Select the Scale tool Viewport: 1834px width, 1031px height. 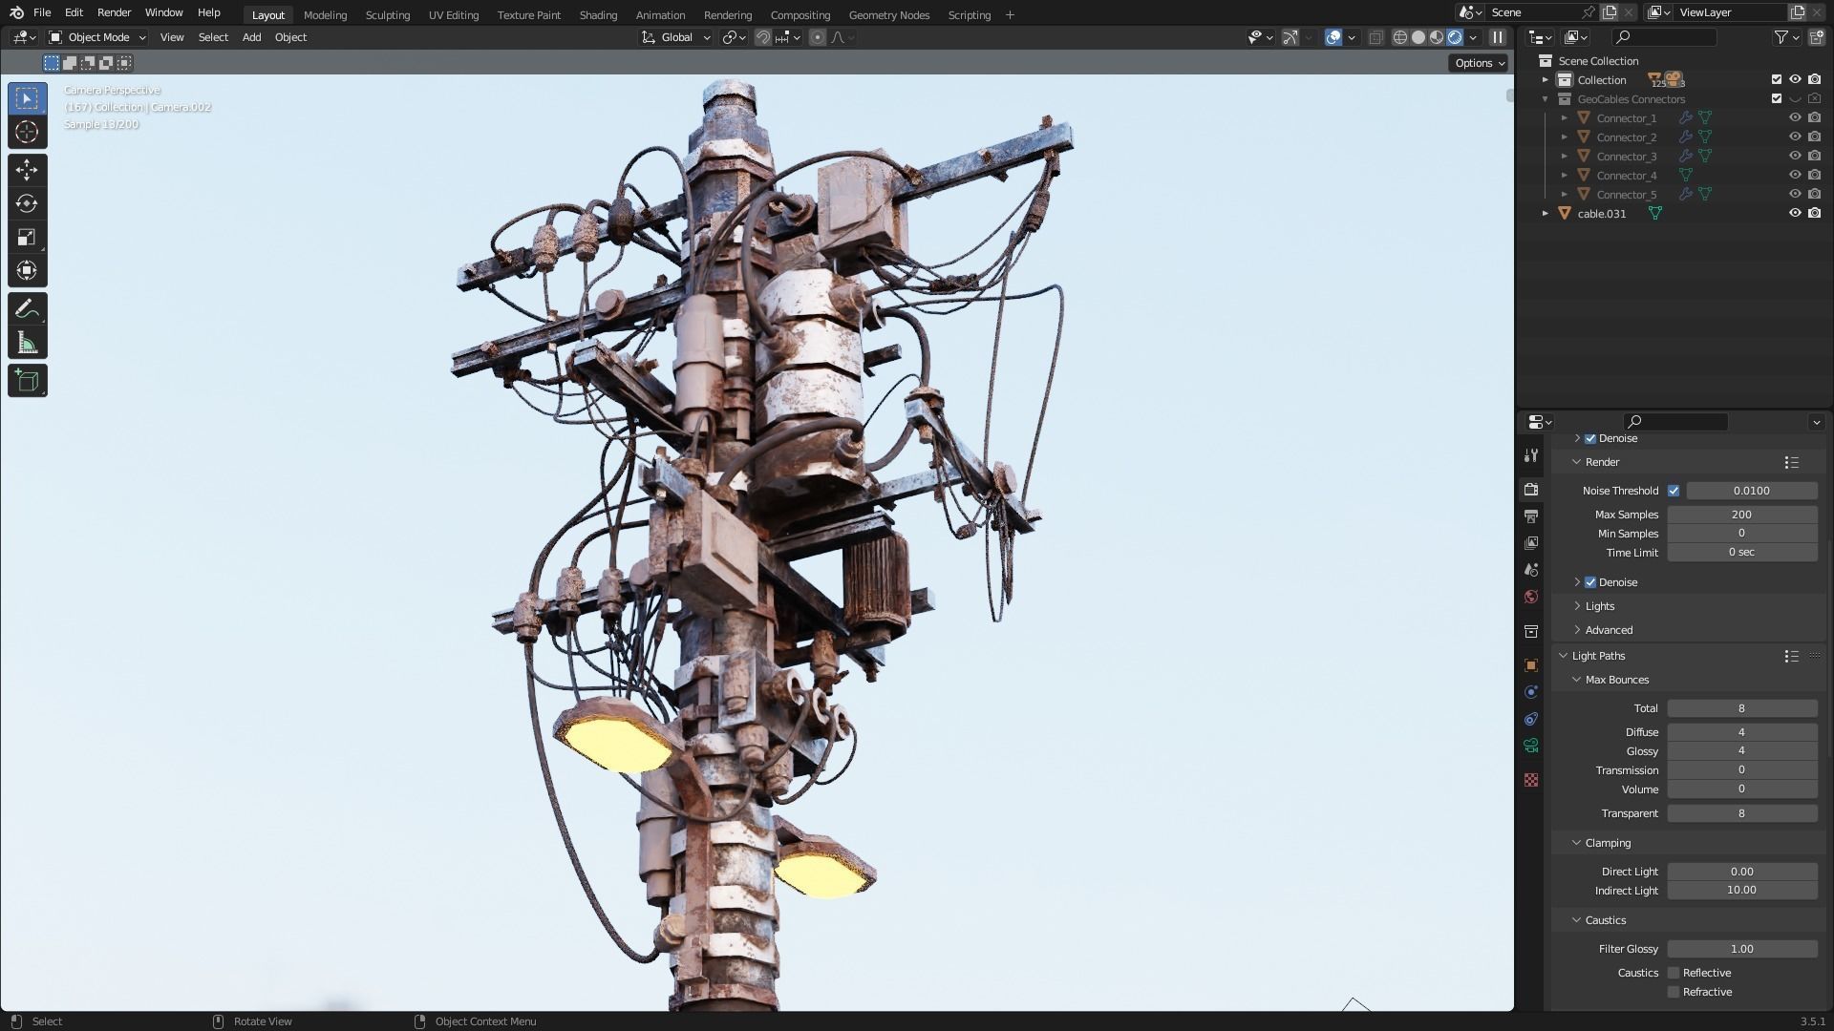point(27,237)
